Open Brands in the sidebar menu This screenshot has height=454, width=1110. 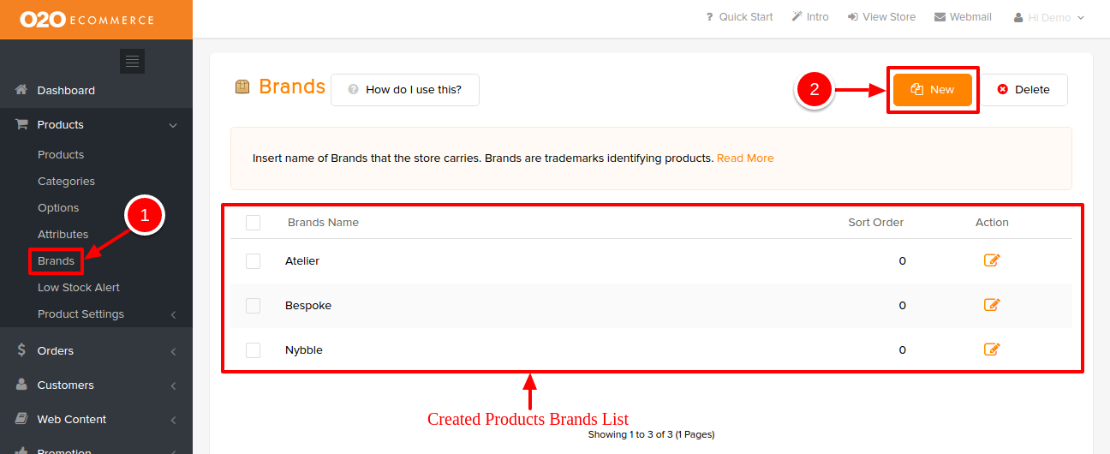[56, 260]
